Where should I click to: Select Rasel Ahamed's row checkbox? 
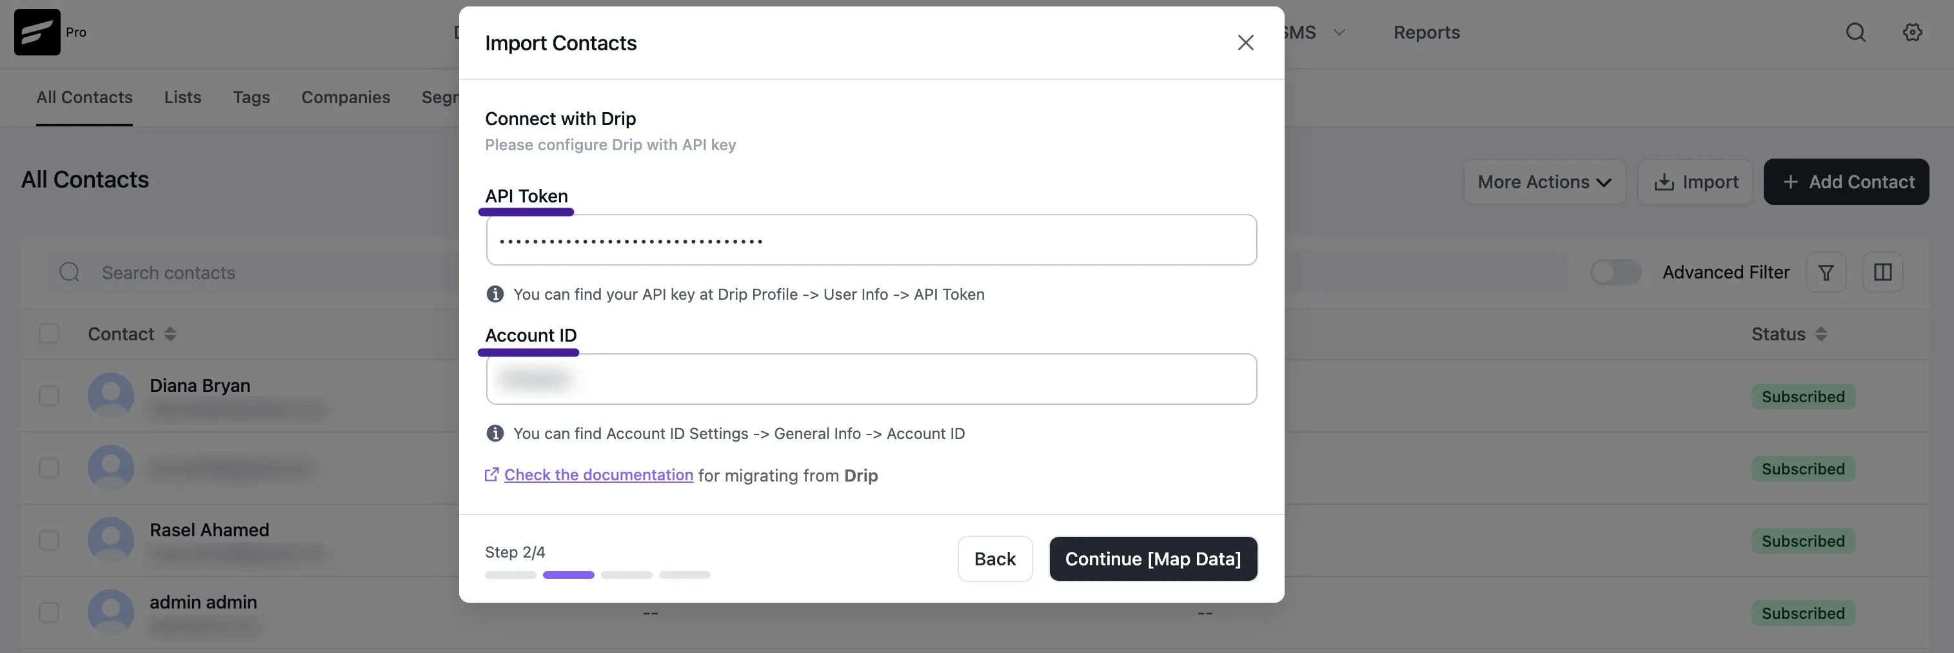coord(48,540)
